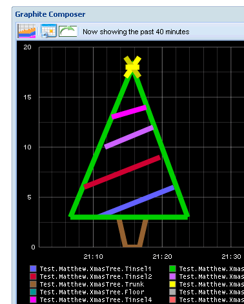Click the gray legend swatch in right column

point(172,292)
